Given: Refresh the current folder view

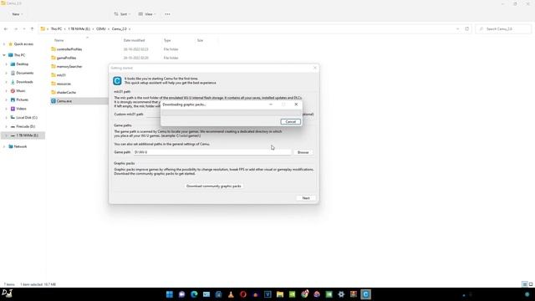Looking at the screenshot, I should point(466,29).
